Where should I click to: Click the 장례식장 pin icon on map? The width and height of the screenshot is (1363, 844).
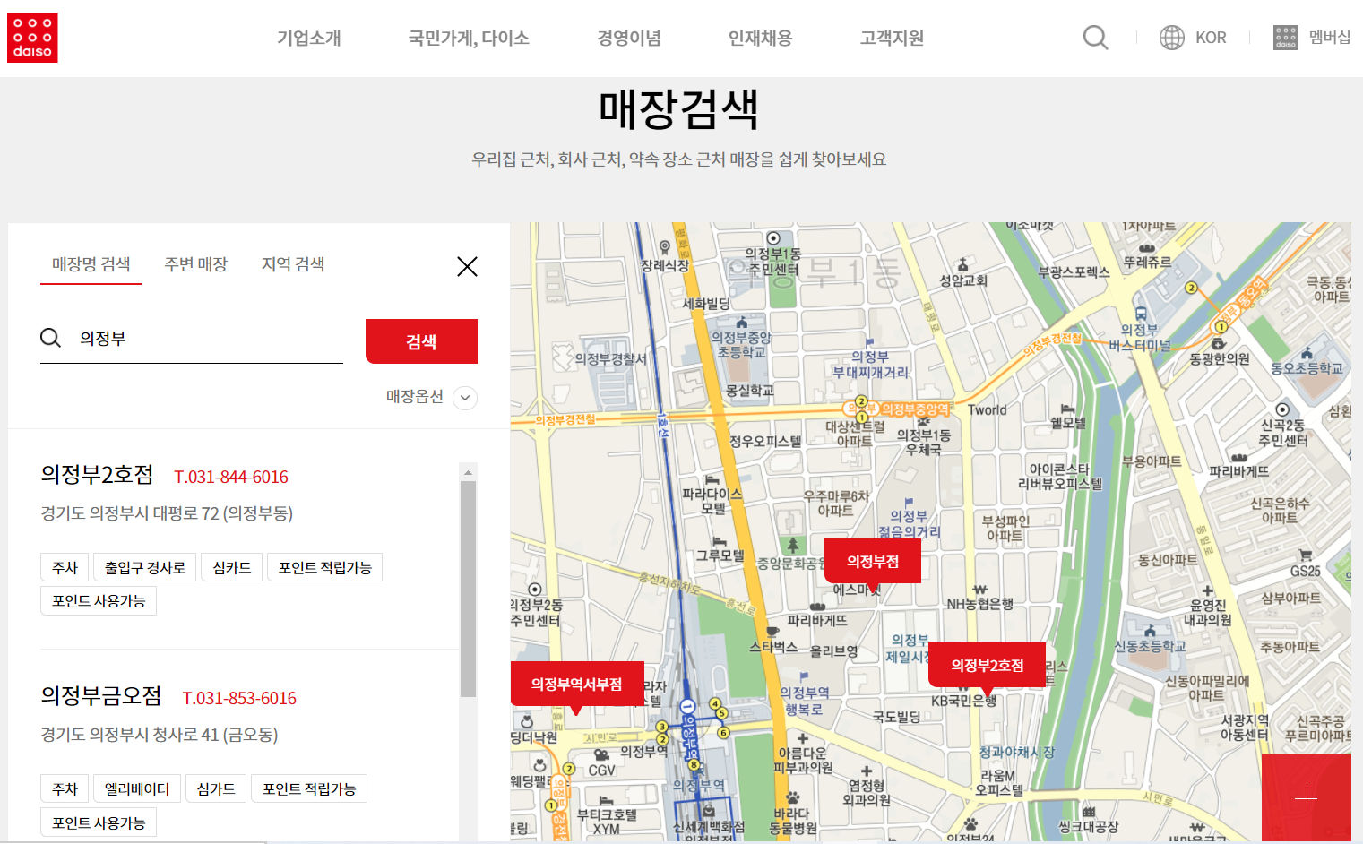665,247
